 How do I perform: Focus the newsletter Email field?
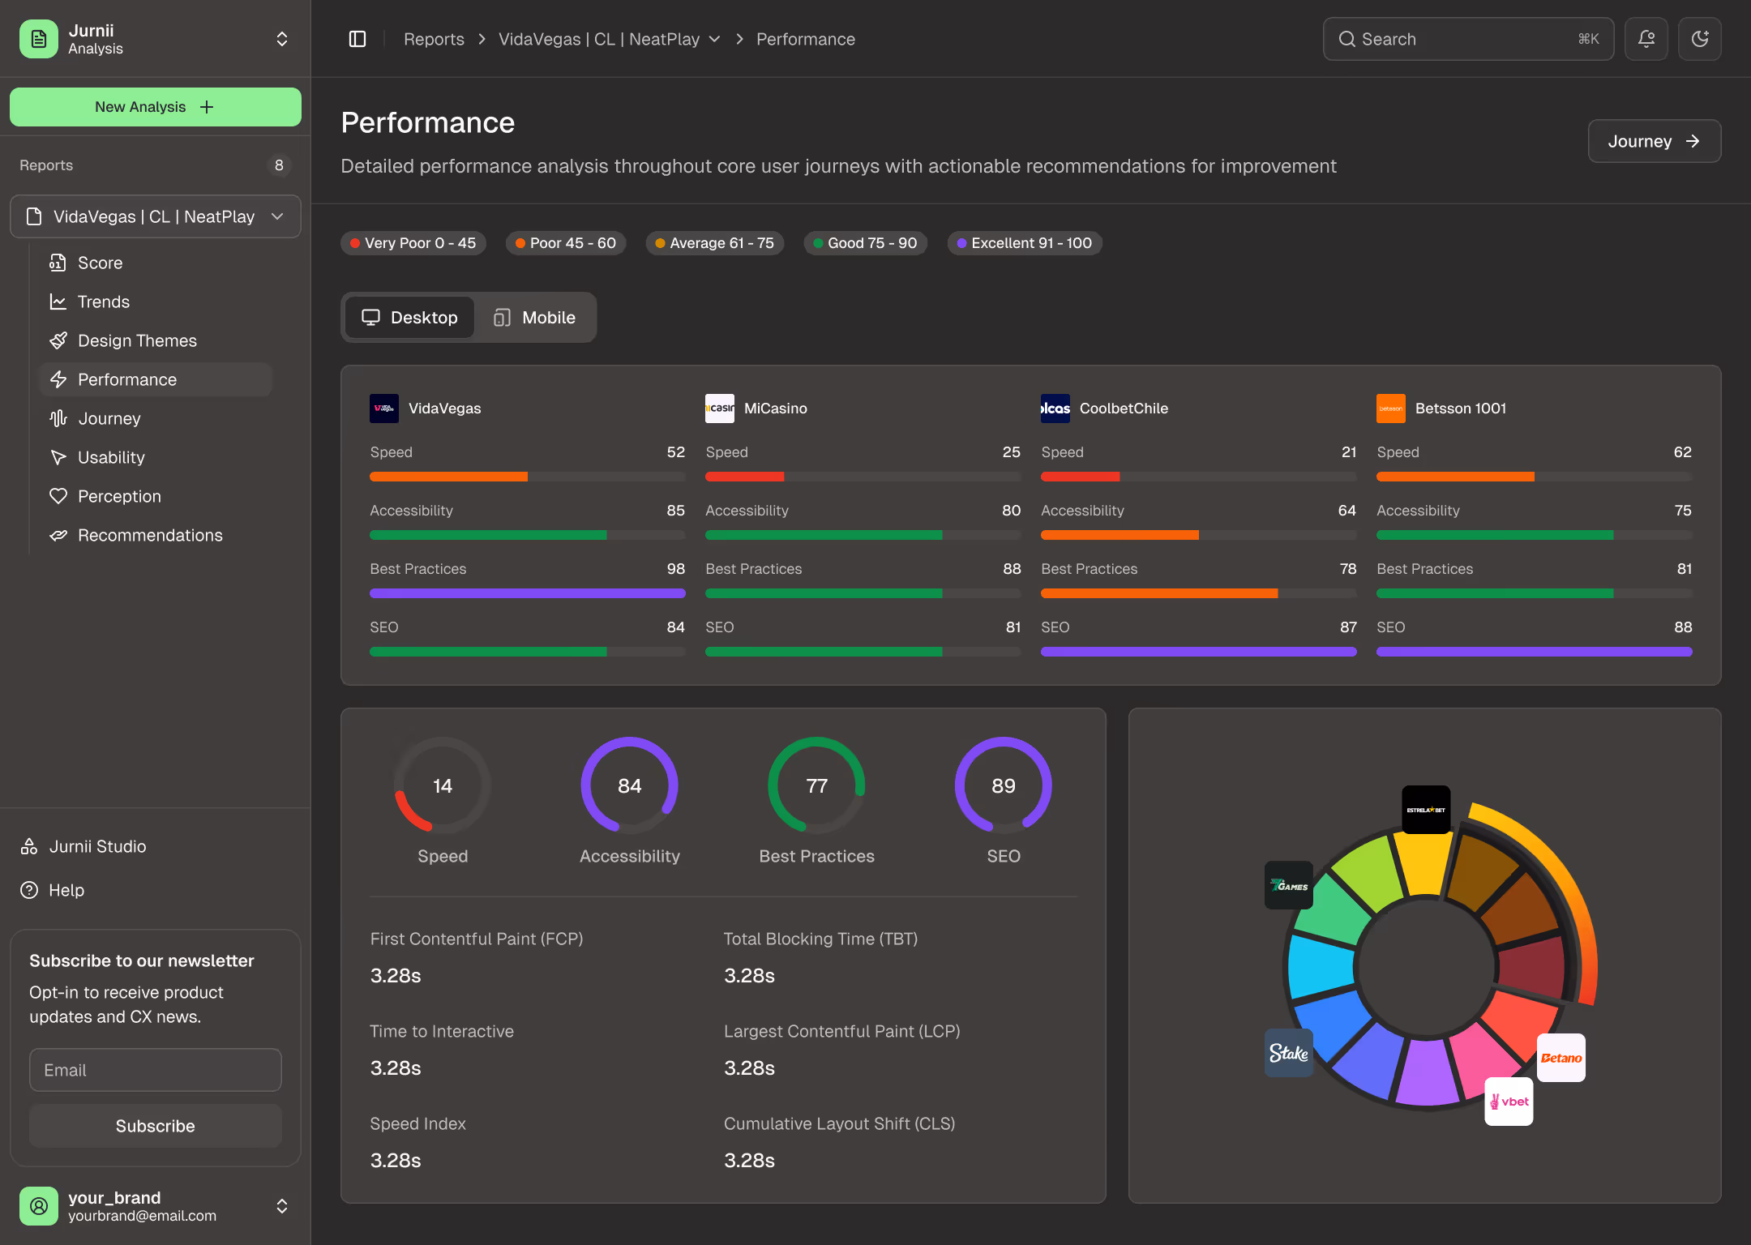(156, 1070)
